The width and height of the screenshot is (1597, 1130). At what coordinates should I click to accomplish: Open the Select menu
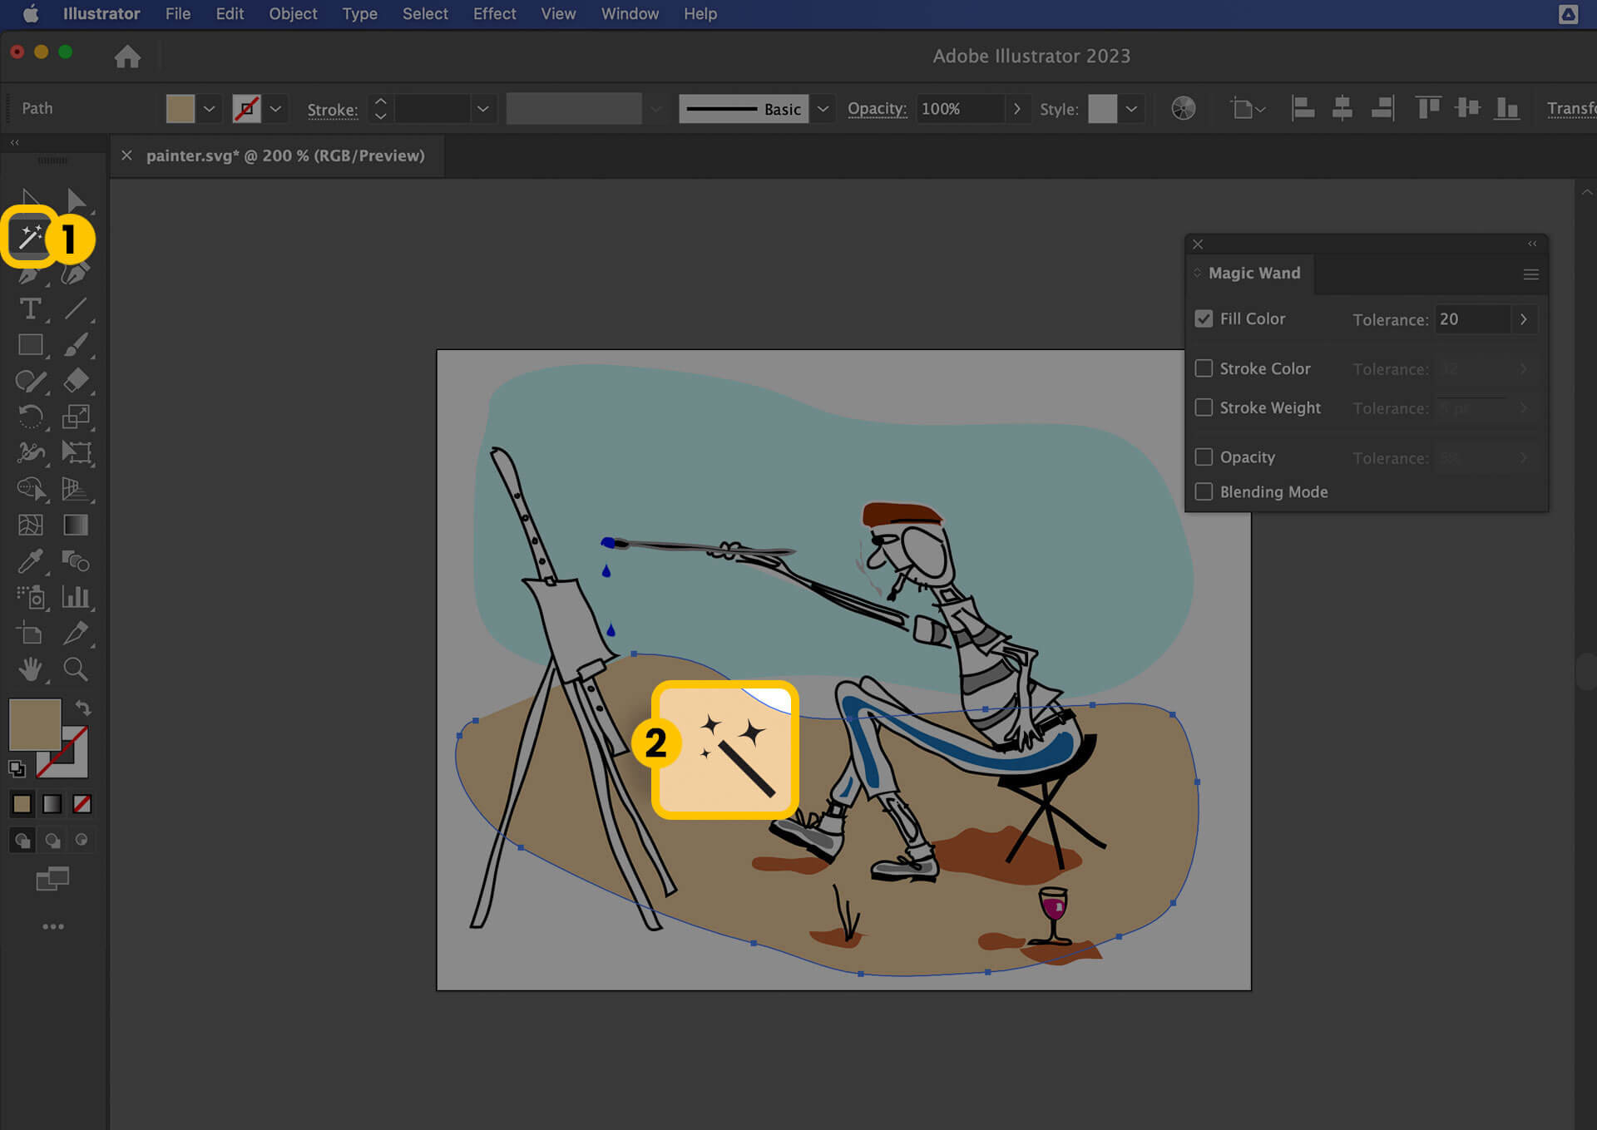coord(423,13)
